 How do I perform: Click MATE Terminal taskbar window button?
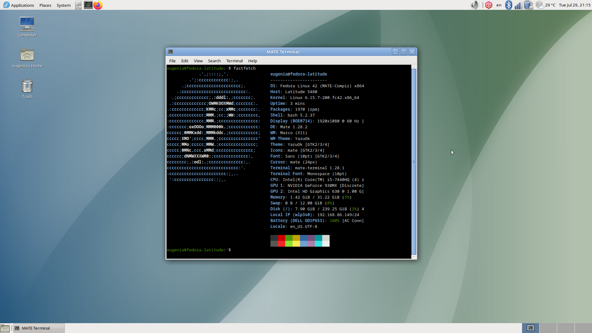pos(39,328)
